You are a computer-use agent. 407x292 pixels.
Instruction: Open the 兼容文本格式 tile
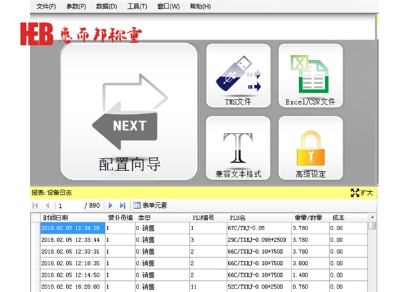click(238, 148)
